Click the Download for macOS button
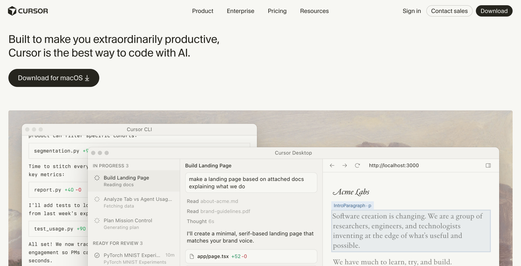The height and width of the screenshot is (266, 521). (53, 78)
